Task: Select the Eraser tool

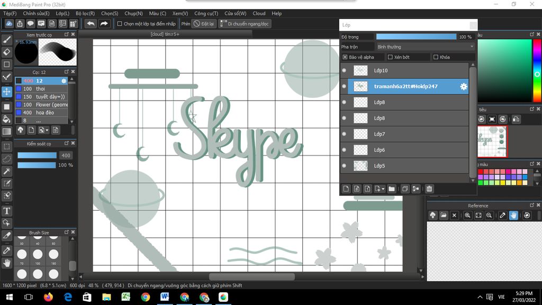Action: (7, 52)
